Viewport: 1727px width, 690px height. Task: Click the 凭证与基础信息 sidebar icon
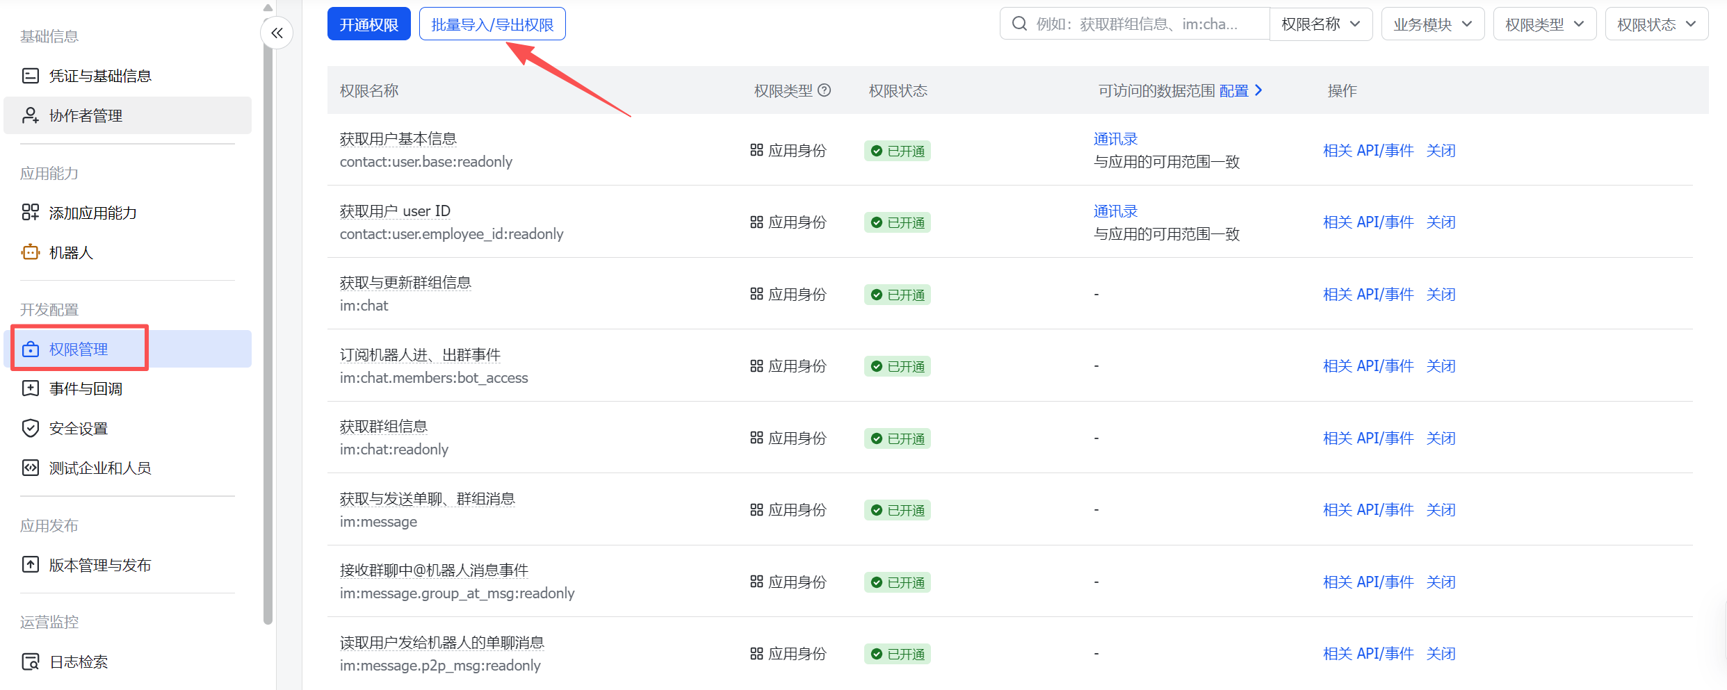(x=31, y=76)
